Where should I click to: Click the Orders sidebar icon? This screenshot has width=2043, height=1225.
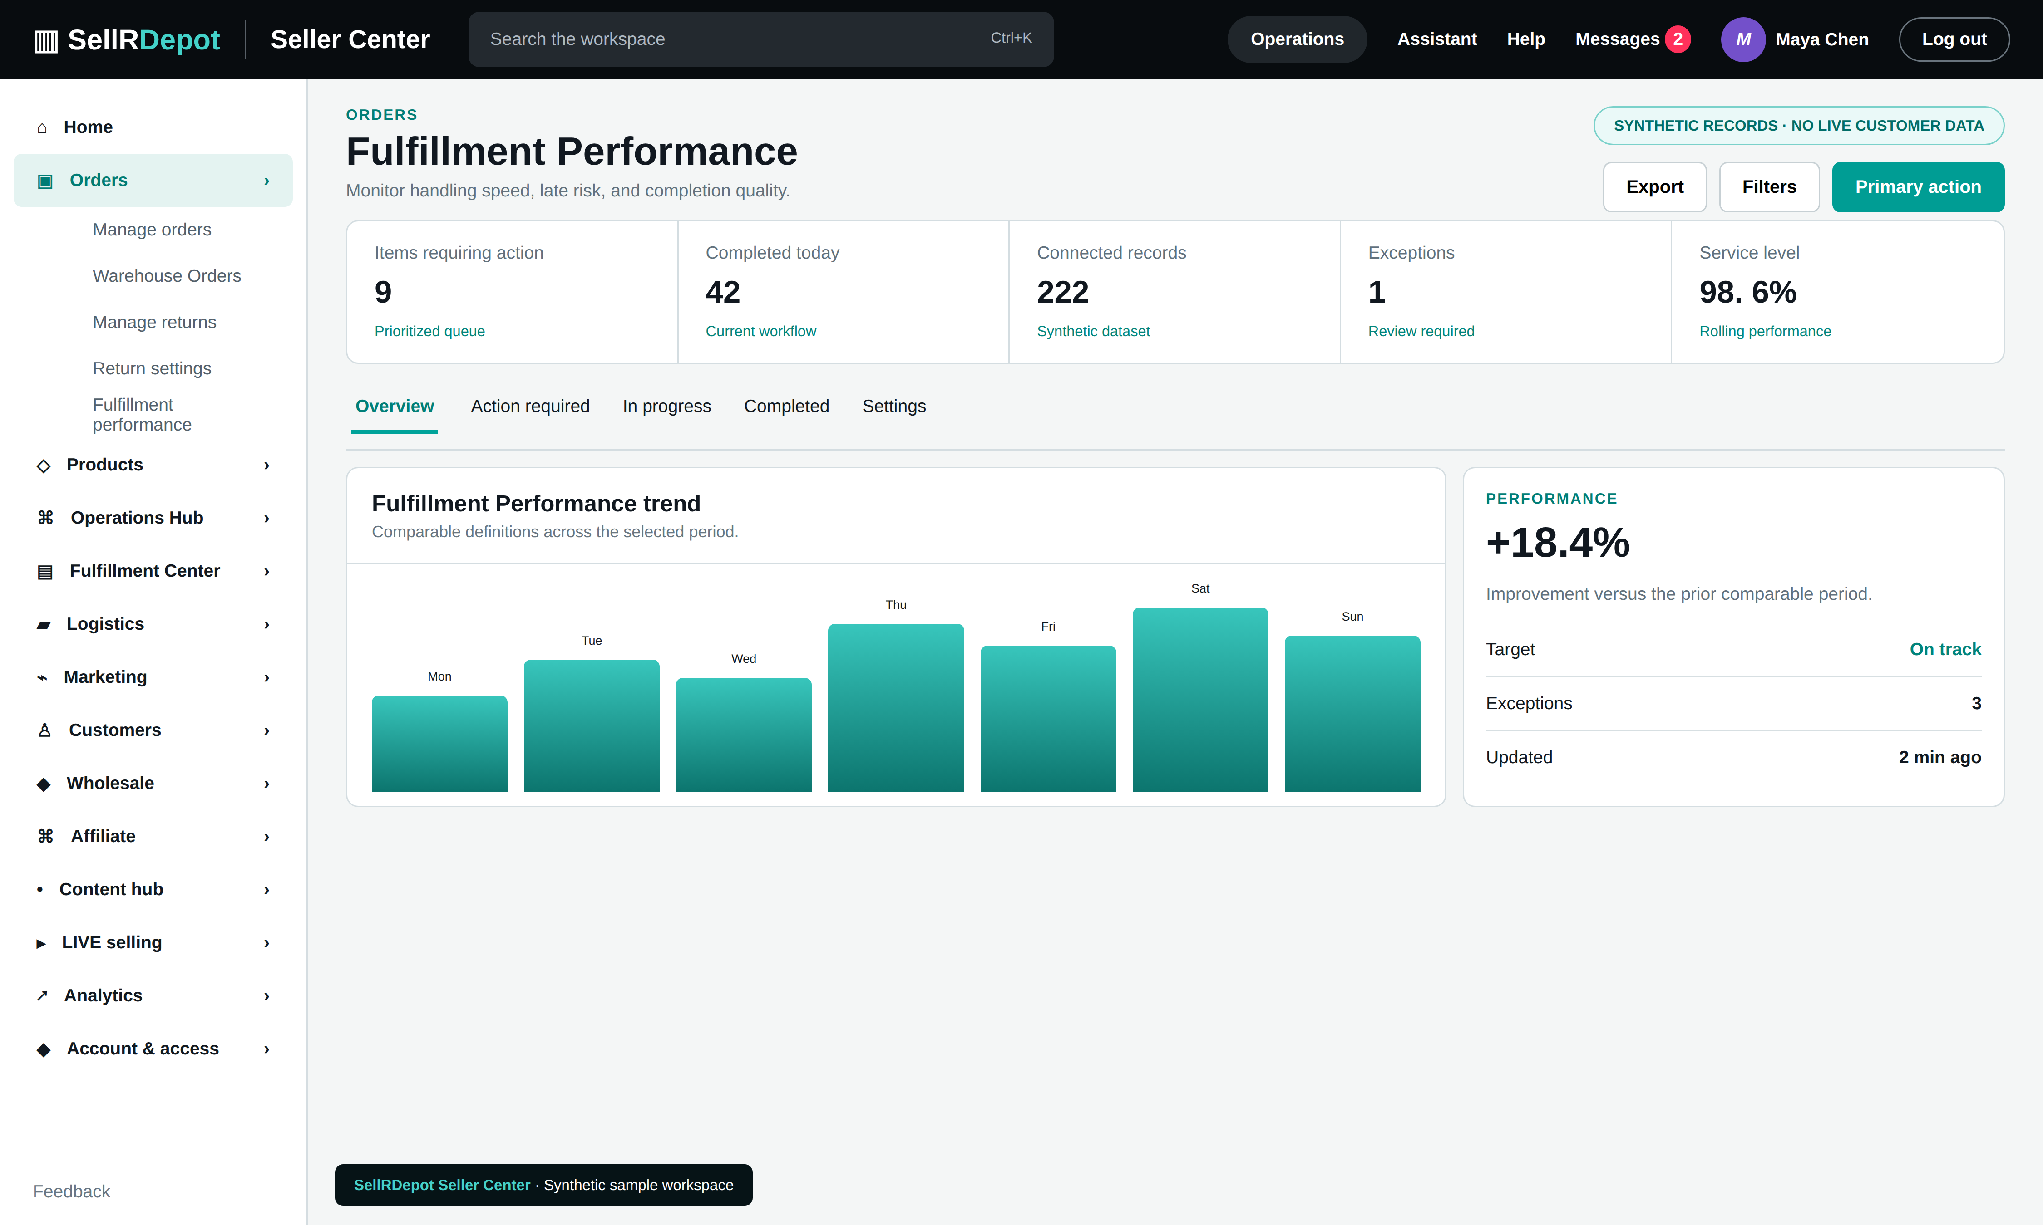45,181
